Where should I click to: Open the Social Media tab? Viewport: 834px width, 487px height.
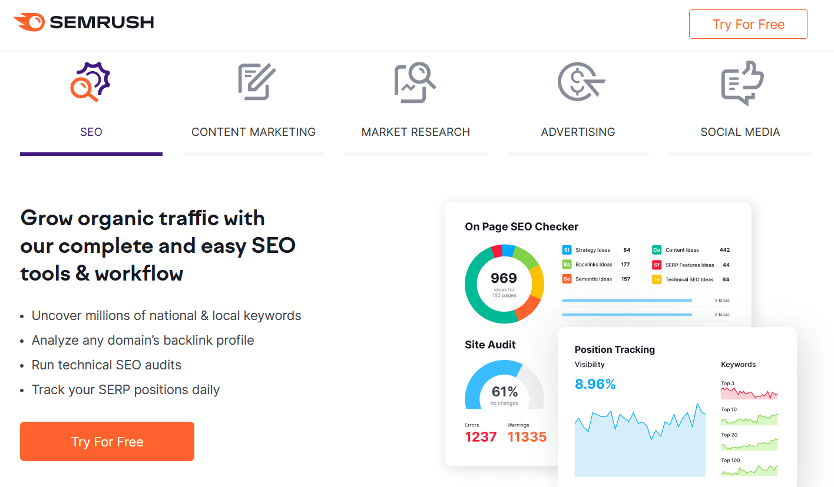[740, 132]
